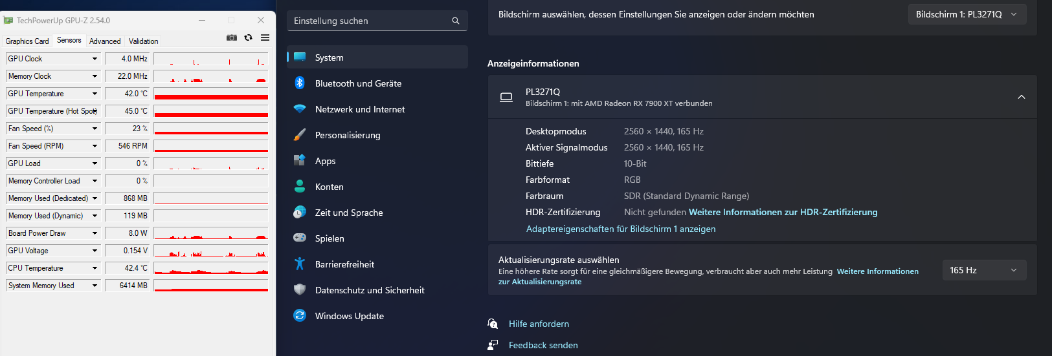The height and width of the screenshot is (356, 1052).
Task: Collapse the PL3271Q display info panel
Action: pyautogui.click(x=1022, y=97)
